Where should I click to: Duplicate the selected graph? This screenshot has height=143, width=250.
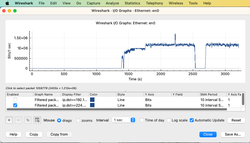point(28,120)
